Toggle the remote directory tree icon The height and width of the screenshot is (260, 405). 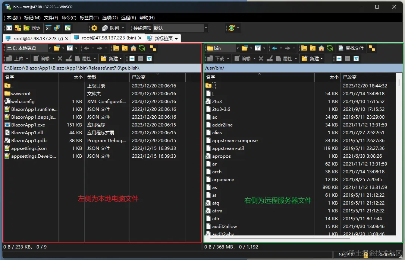[x=372, y=48]
